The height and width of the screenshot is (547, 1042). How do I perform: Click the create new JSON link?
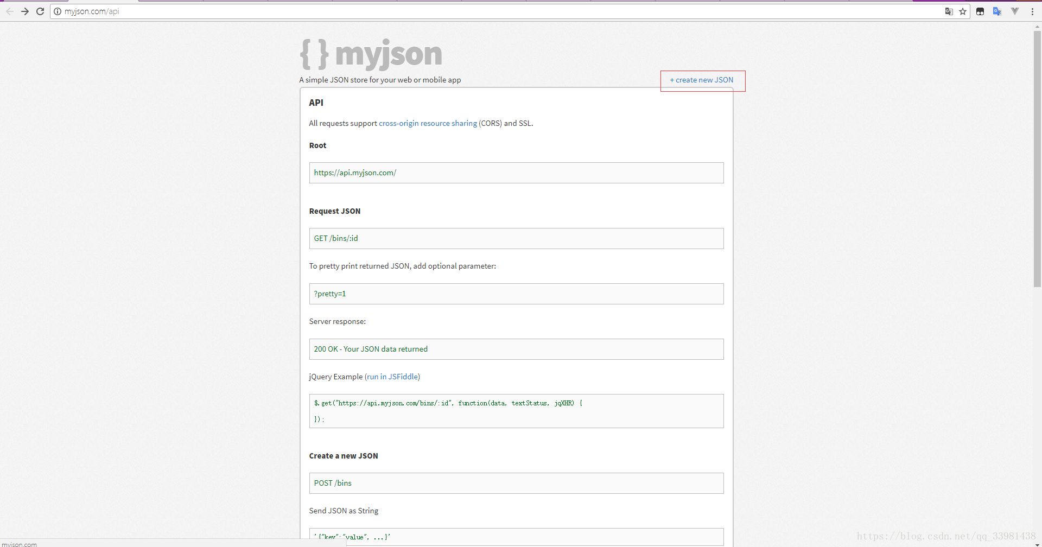(x=702, y=80)
